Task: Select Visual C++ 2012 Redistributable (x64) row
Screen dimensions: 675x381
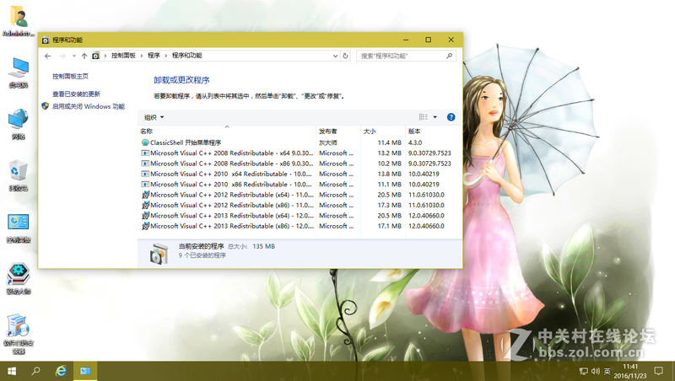Action: [300, 195]
